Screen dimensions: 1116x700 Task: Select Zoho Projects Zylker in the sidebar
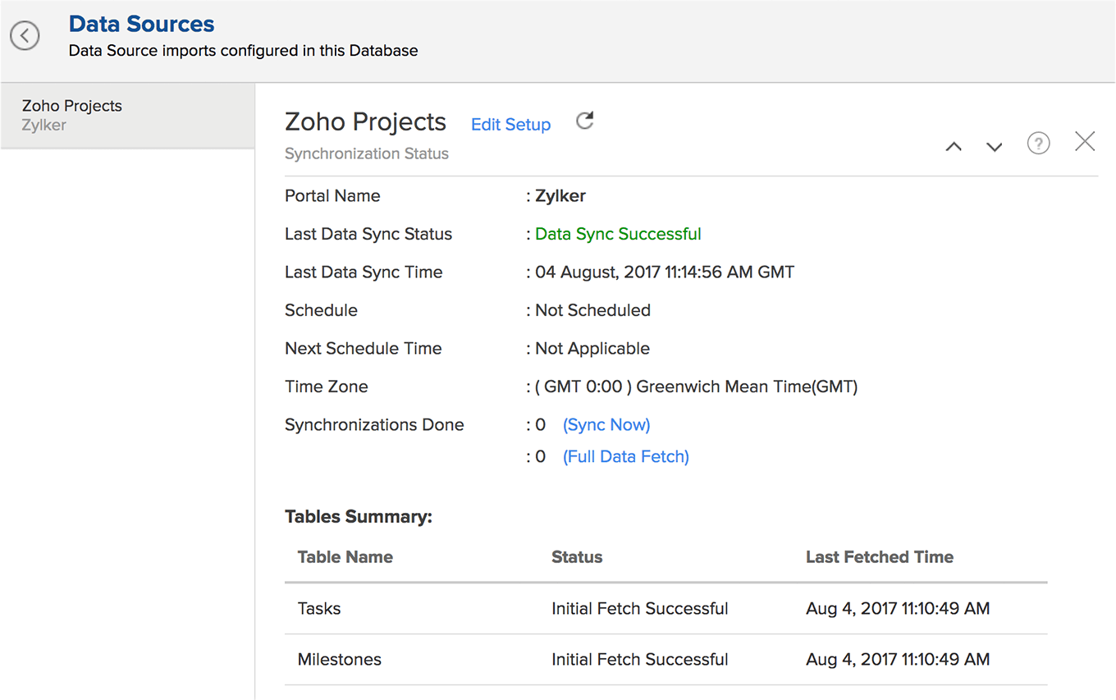coord(128,116)
